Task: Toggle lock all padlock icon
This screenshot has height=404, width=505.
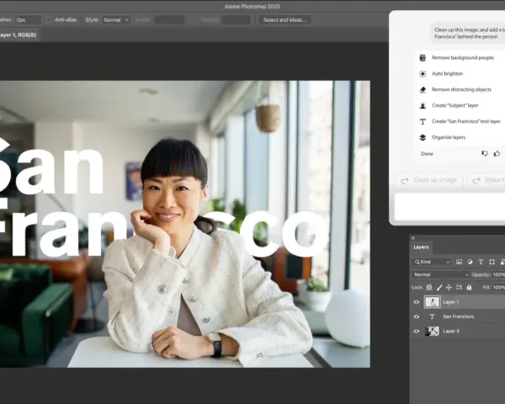Action: [469, 287]
